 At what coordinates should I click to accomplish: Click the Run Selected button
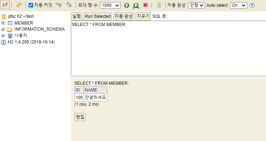click(x=98, y=16)
